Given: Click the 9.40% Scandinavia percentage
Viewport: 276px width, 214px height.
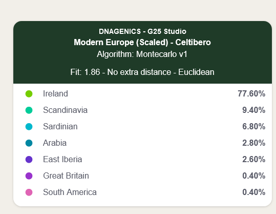Looking at the screenshot, I should pos(254,110).
